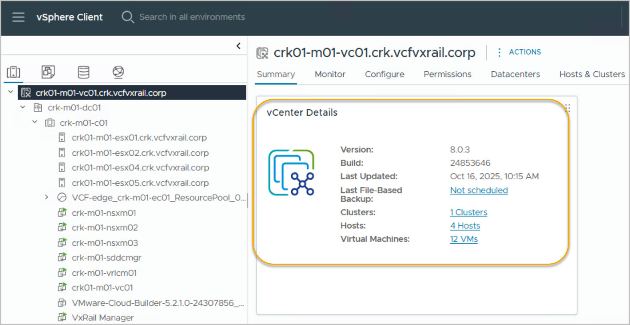Click host icon for crk01-m01-esx04
Viewport: 630px width, 325px height.
coord(62,168)
